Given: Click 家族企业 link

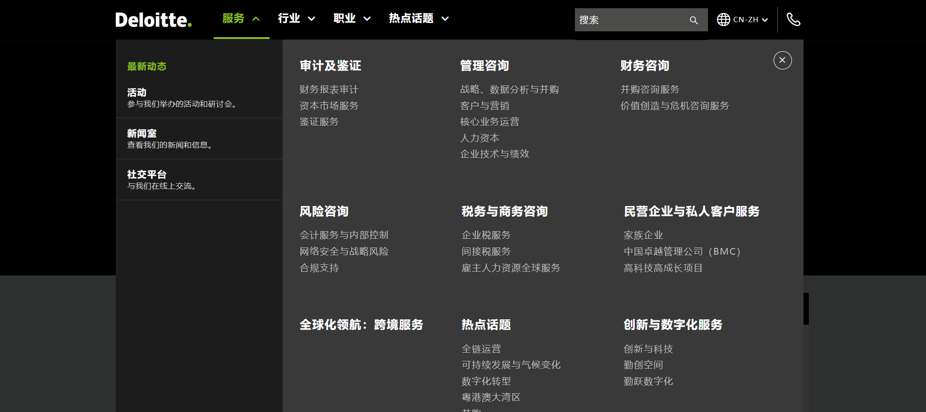Looking at the screenshot, I should (643, 235).
